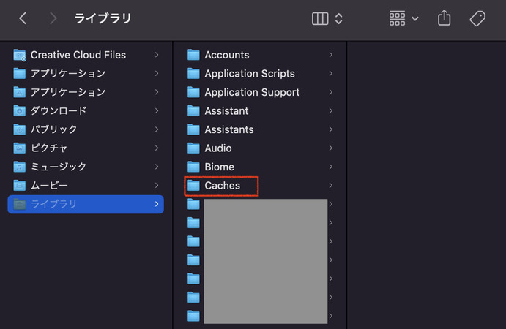Click the back navigation arrow
Screen dimensions: 506x329
23,19
